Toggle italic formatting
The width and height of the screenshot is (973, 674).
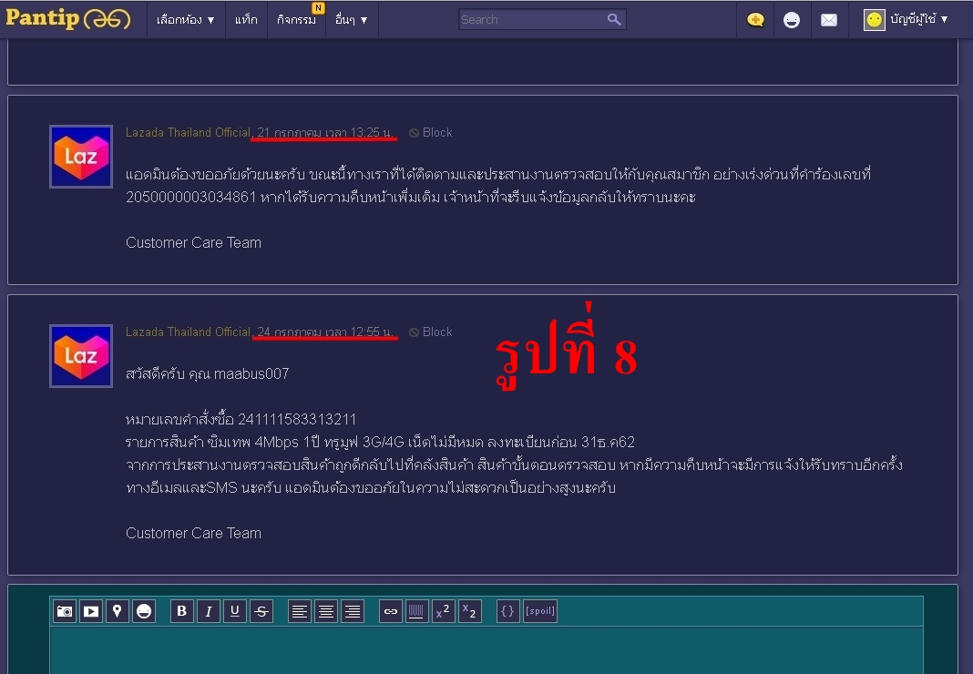tap(209, 611)
